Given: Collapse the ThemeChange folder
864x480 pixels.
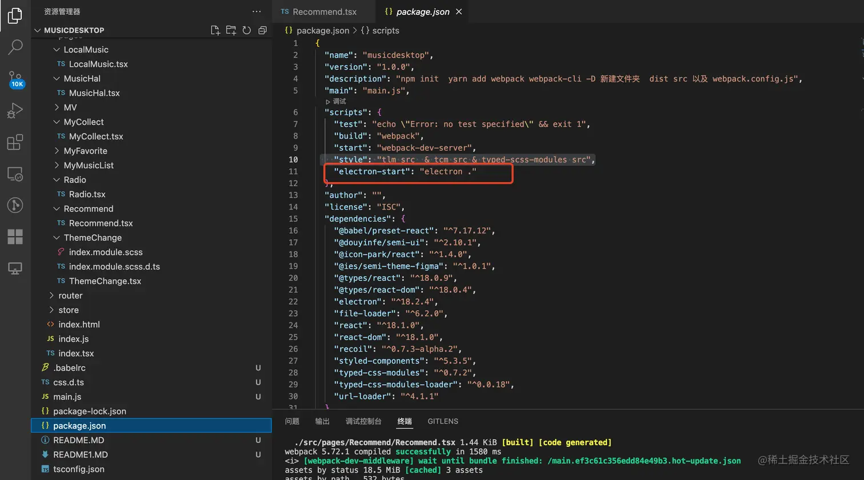Looking at the screenshot, I should click(x=151, y=237).
